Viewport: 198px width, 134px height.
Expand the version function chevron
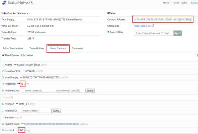(x=5, y=104)
